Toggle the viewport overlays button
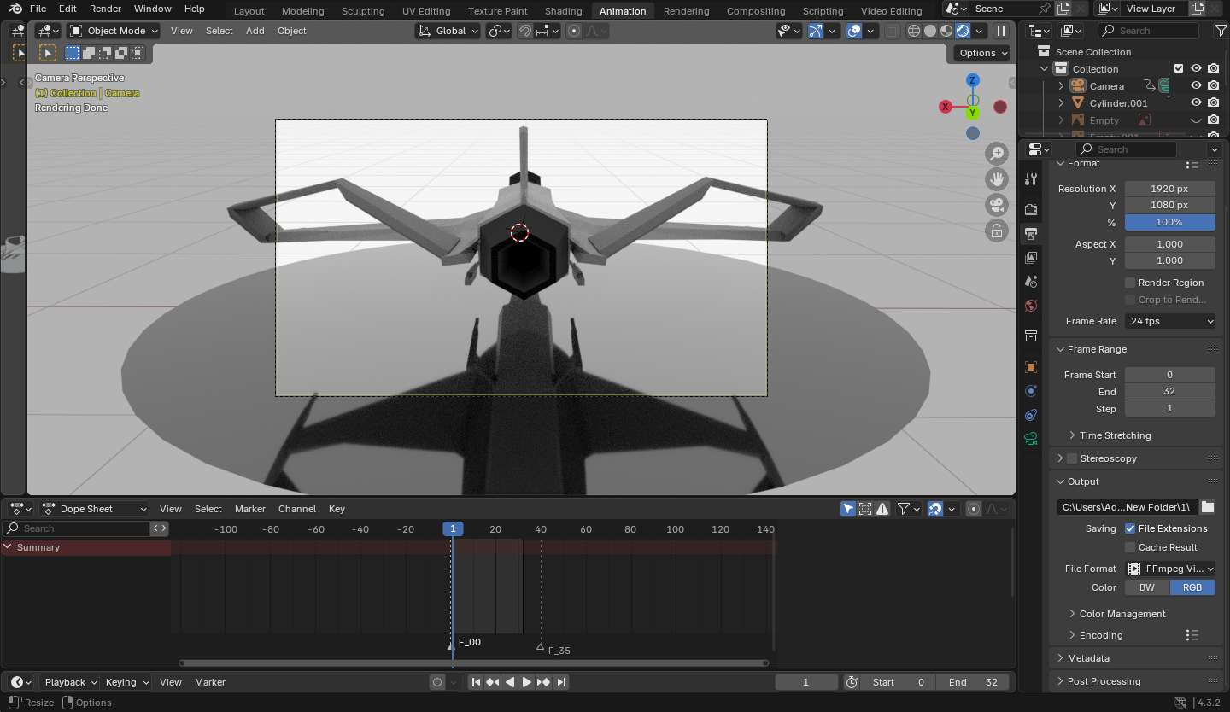1230x712 pixels. tap(853, 31)
